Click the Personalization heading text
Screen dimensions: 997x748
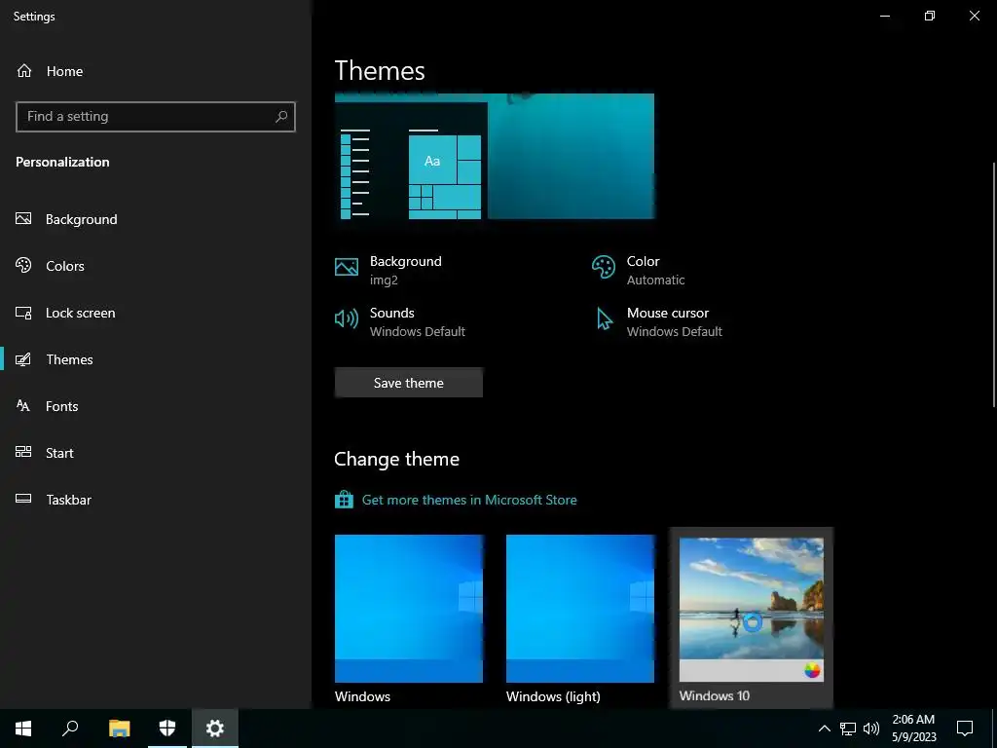pyautogui.click(x=62, y=162)
